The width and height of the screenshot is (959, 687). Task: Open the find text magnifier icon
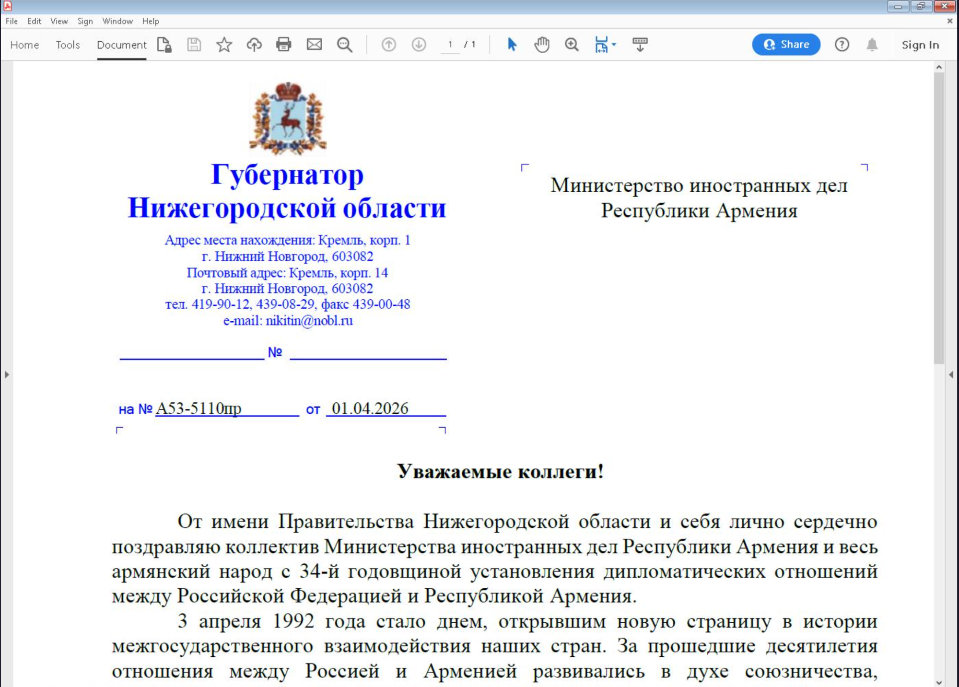pyautogui.click(x=344, y=45)
